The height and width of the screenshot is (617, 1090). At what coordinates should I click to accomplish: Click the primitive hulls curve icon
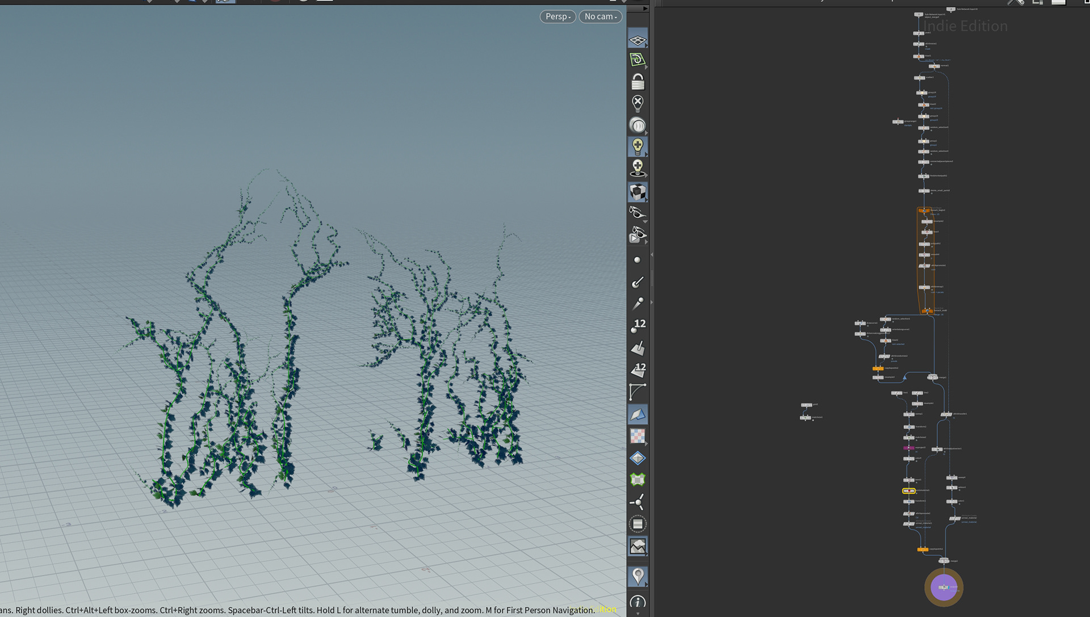(x=638, y=392)
